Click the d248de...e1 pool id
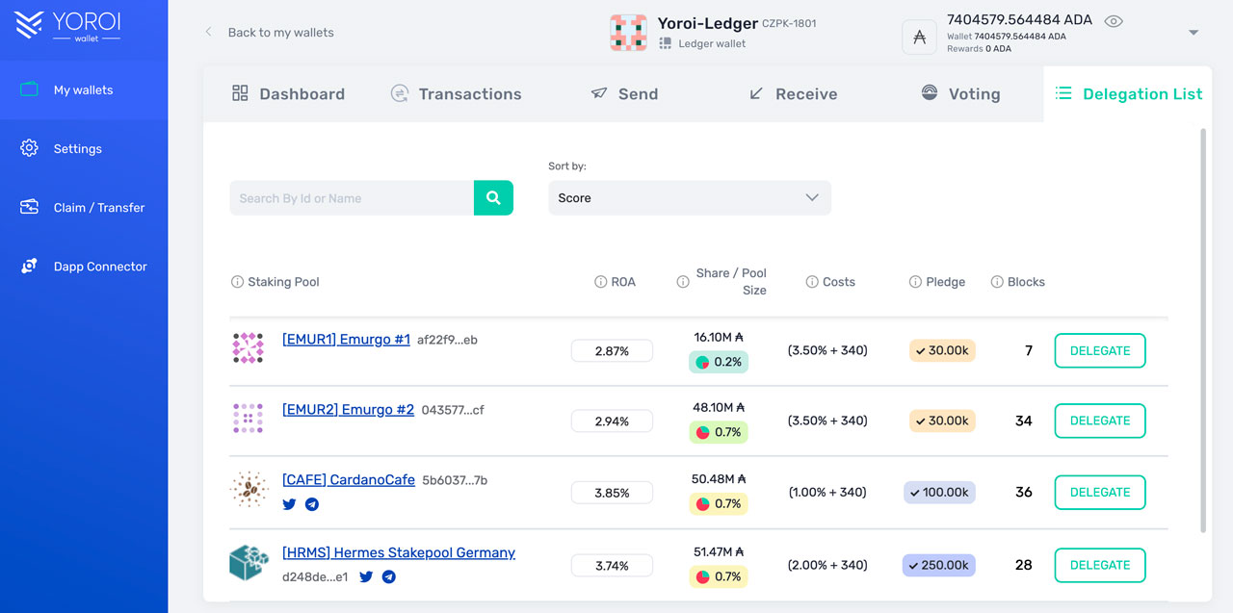The width and height of the screenshot is (1233, 613). tap(315, 577)
